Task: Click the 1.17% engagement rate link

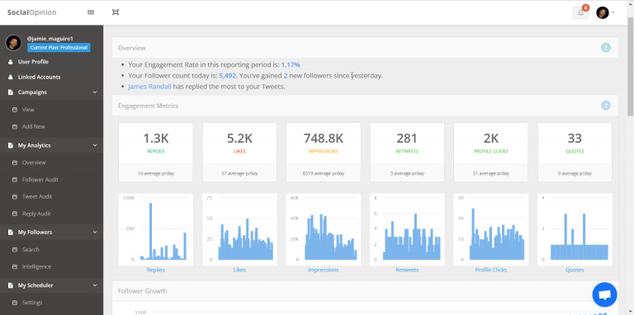Action: [x=291, y=64]
